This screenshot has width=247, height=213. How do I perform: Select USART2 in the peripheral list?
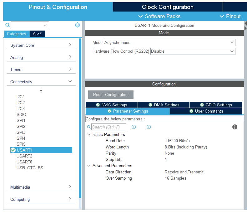(24, 156)
